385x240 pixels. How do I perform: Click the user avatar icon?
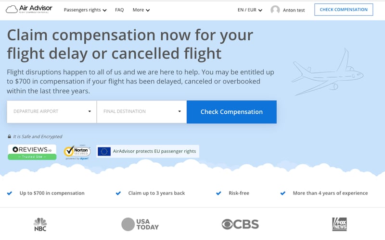[275, 10]
